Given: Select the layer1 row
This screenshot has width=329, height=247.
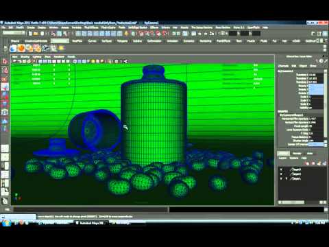Looking at the screenshot, I should [x=302, y=178].
